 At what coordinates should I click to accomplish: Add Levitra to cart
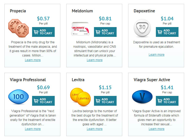[105, 101]
